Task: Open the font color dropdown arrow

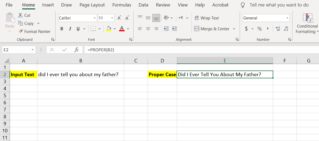Action: tap(128, 29)
